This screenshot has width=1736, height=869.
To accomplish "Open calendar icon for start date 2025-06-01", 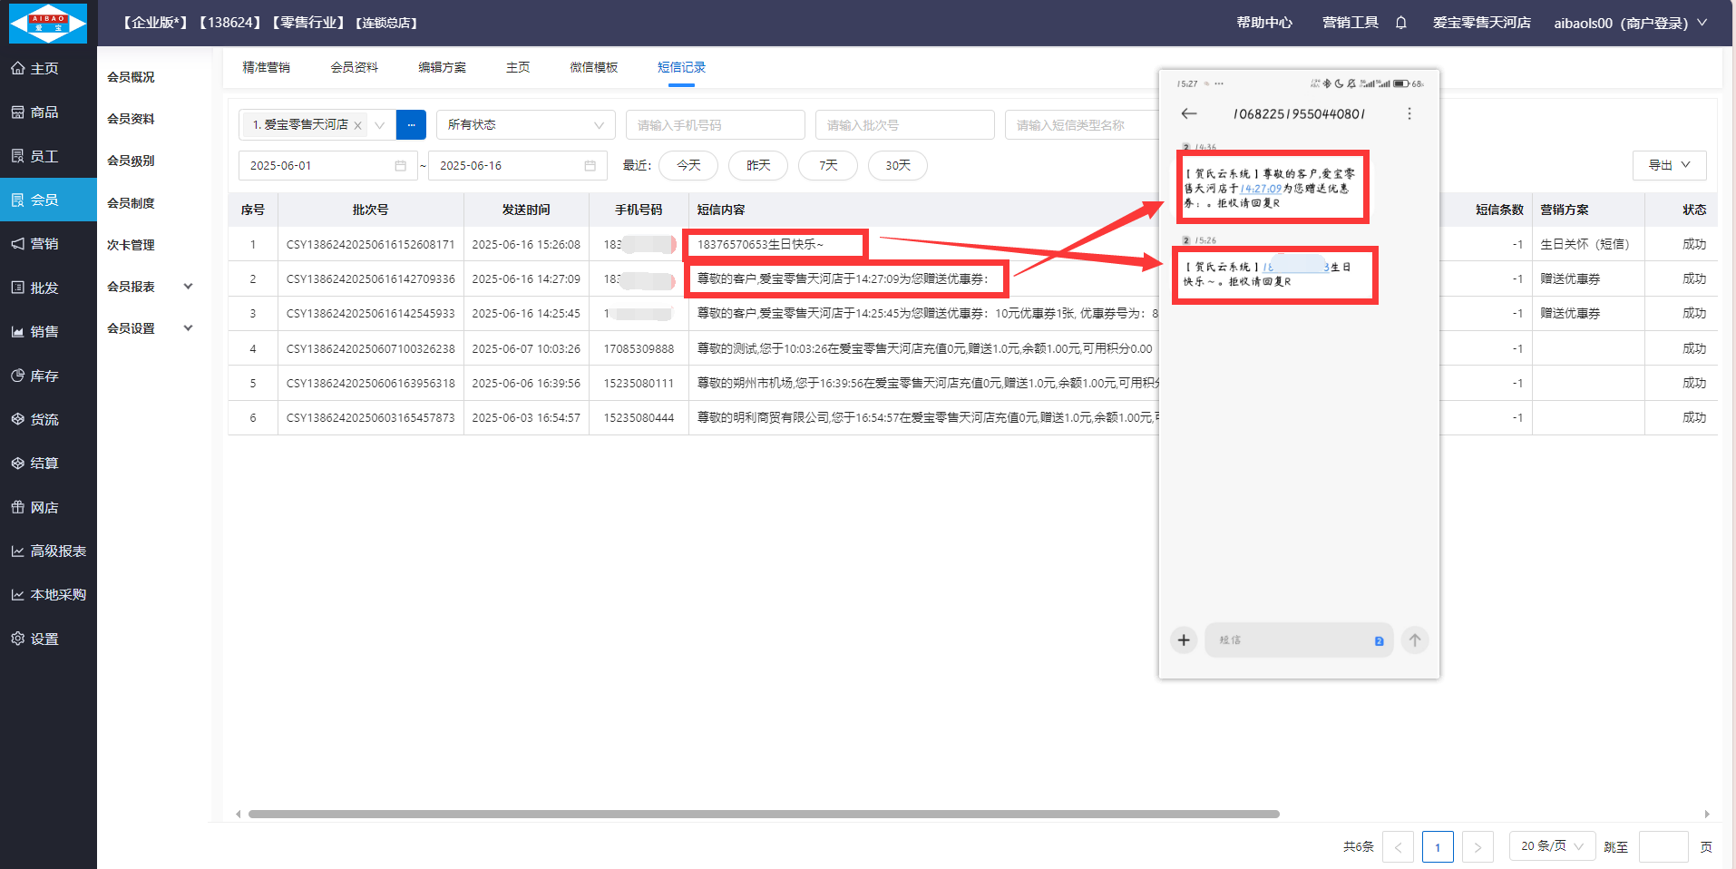I will [x=400, y=166].
